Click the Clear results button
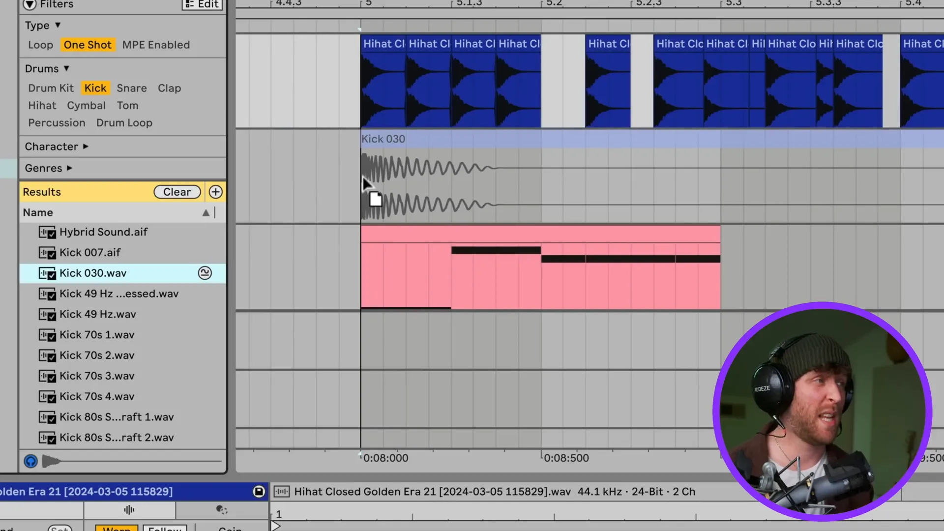Viewport: 944px width, 531px height. (x=177, y=191)
